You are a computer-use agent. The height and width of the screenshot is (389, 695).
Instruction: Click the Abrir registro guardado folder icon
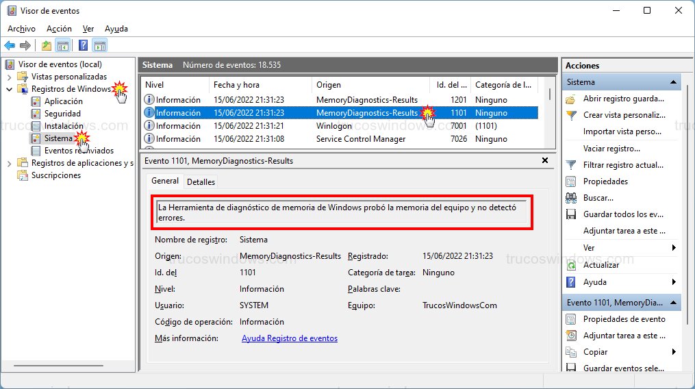(x=571, y=99)
